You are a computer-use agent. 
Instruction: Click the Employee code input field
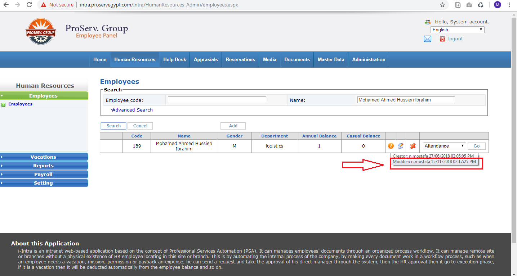click(x=217, y=100)
